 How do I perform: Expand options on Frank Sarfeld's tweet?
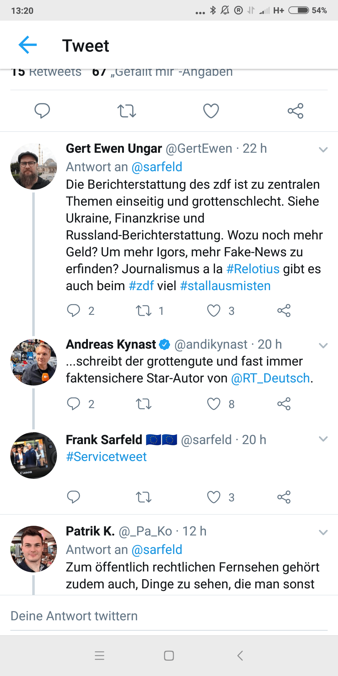tap(323, 439)
